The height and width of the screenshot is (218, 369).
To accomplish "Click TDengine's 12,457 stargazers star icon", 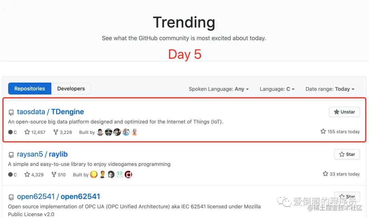I will click(27, 132).
